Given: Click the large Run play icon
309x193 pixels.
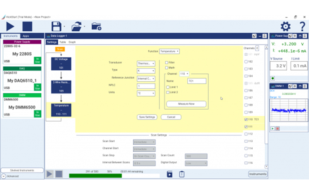Looking at the screenshot, I should click(x=10, y=26).
